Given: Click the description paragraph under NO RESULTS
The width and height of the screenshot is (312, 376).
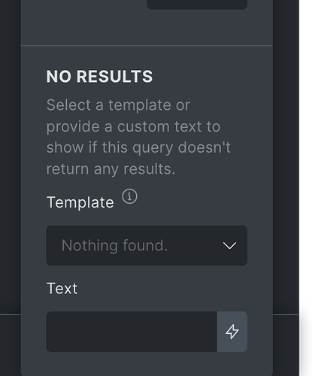Looking at the screenshot, I should 138,137.
